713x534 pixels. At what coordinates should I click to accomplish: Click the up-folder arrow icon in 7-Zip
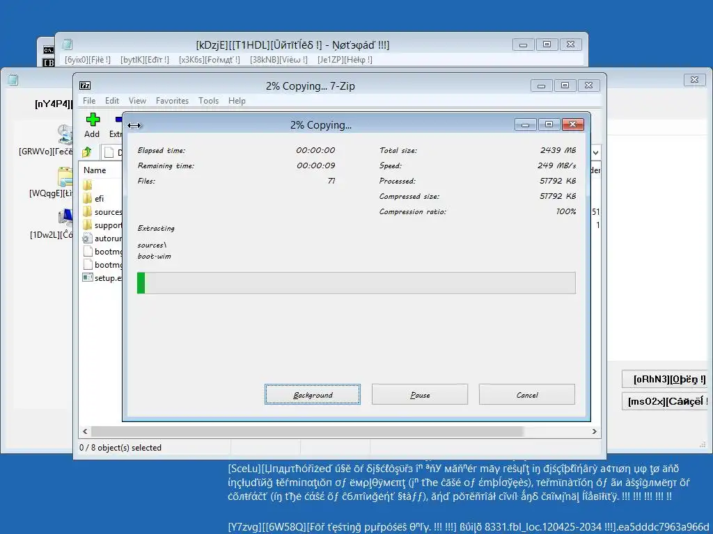pyautogui.click(x=87, y=152)
